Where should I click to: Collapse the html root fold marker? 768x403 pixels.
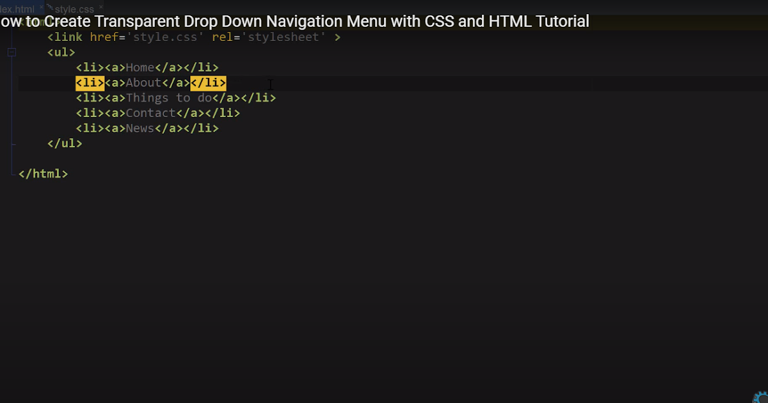click(x=12, y=22)
